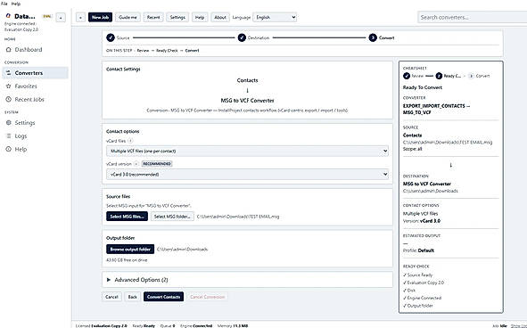
Task: Click the Back button
Action: pyautogui.click(x=133, y=297)
